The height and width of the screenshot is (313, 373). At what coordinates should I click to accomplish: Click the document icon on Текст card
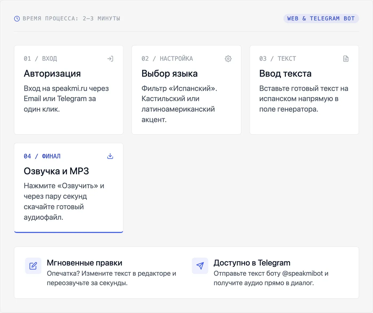pyautogui.click(x=346, y=59)
